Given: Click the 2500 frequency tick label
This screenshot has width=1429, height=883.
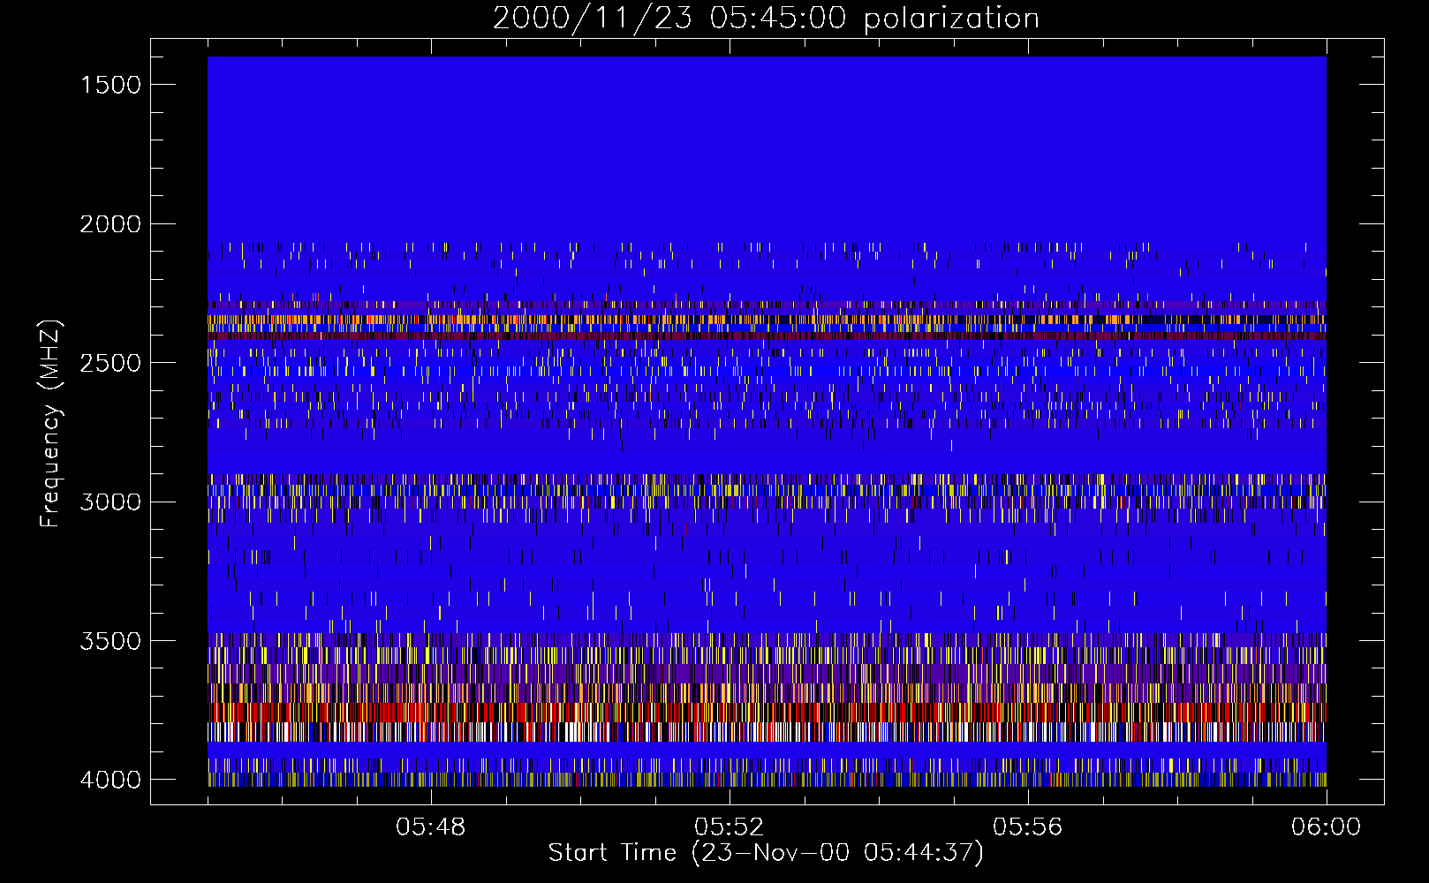Looking at the screenshot, I should pyautogui.click(x=110, y=363).
